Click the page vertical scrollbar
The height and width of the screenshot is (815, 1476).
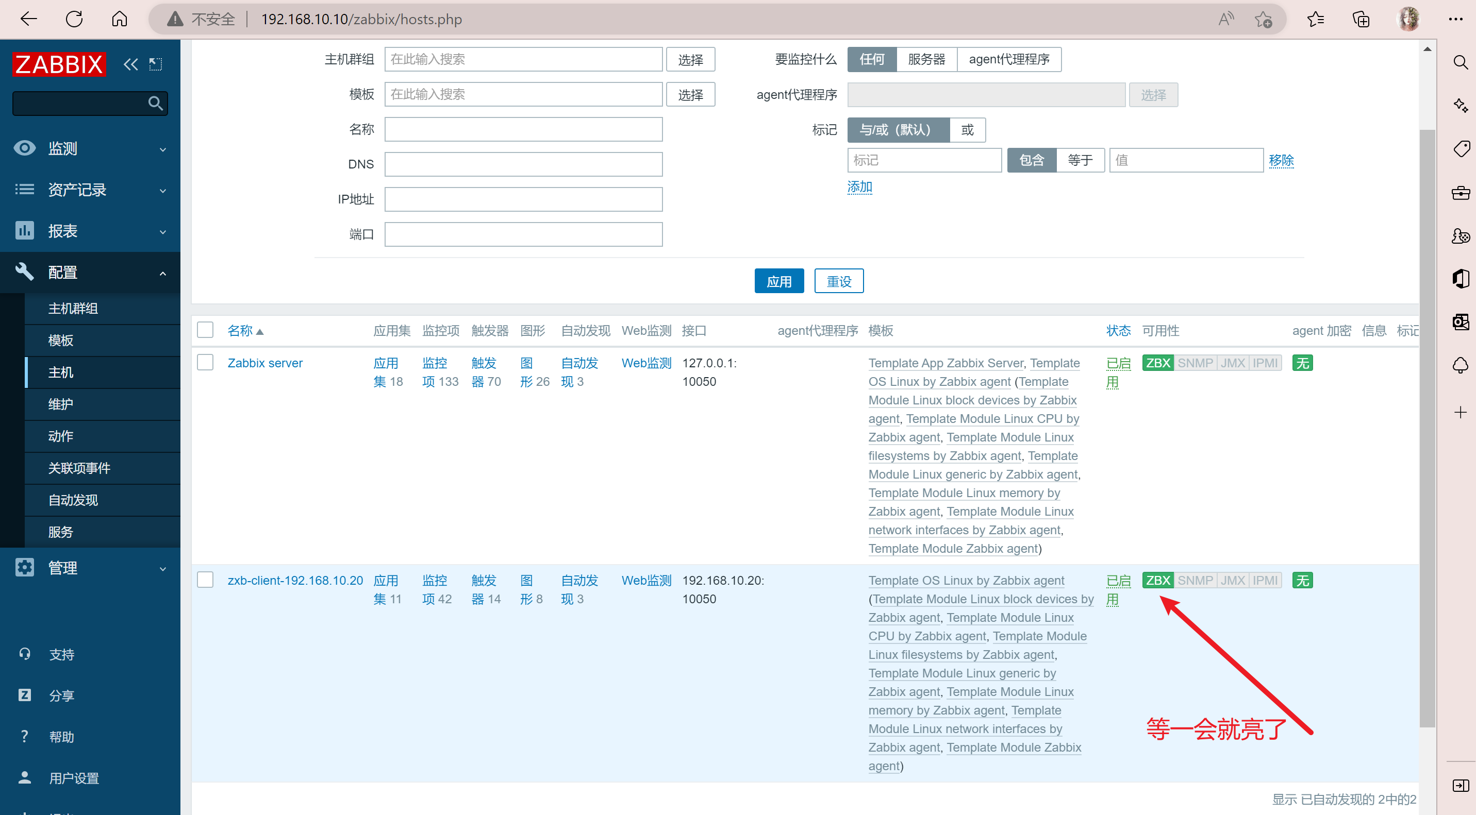click(1428, 430)
